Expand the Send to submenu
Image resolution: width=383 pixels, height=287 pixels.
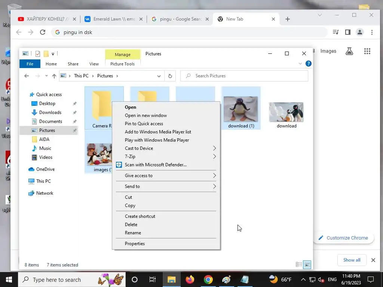166,186
